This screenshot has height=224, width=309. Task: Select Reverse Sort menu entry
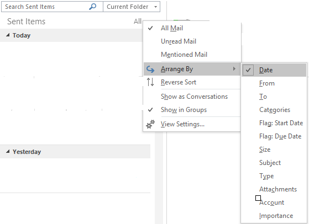pyautogui.click(x=192, y=82)
